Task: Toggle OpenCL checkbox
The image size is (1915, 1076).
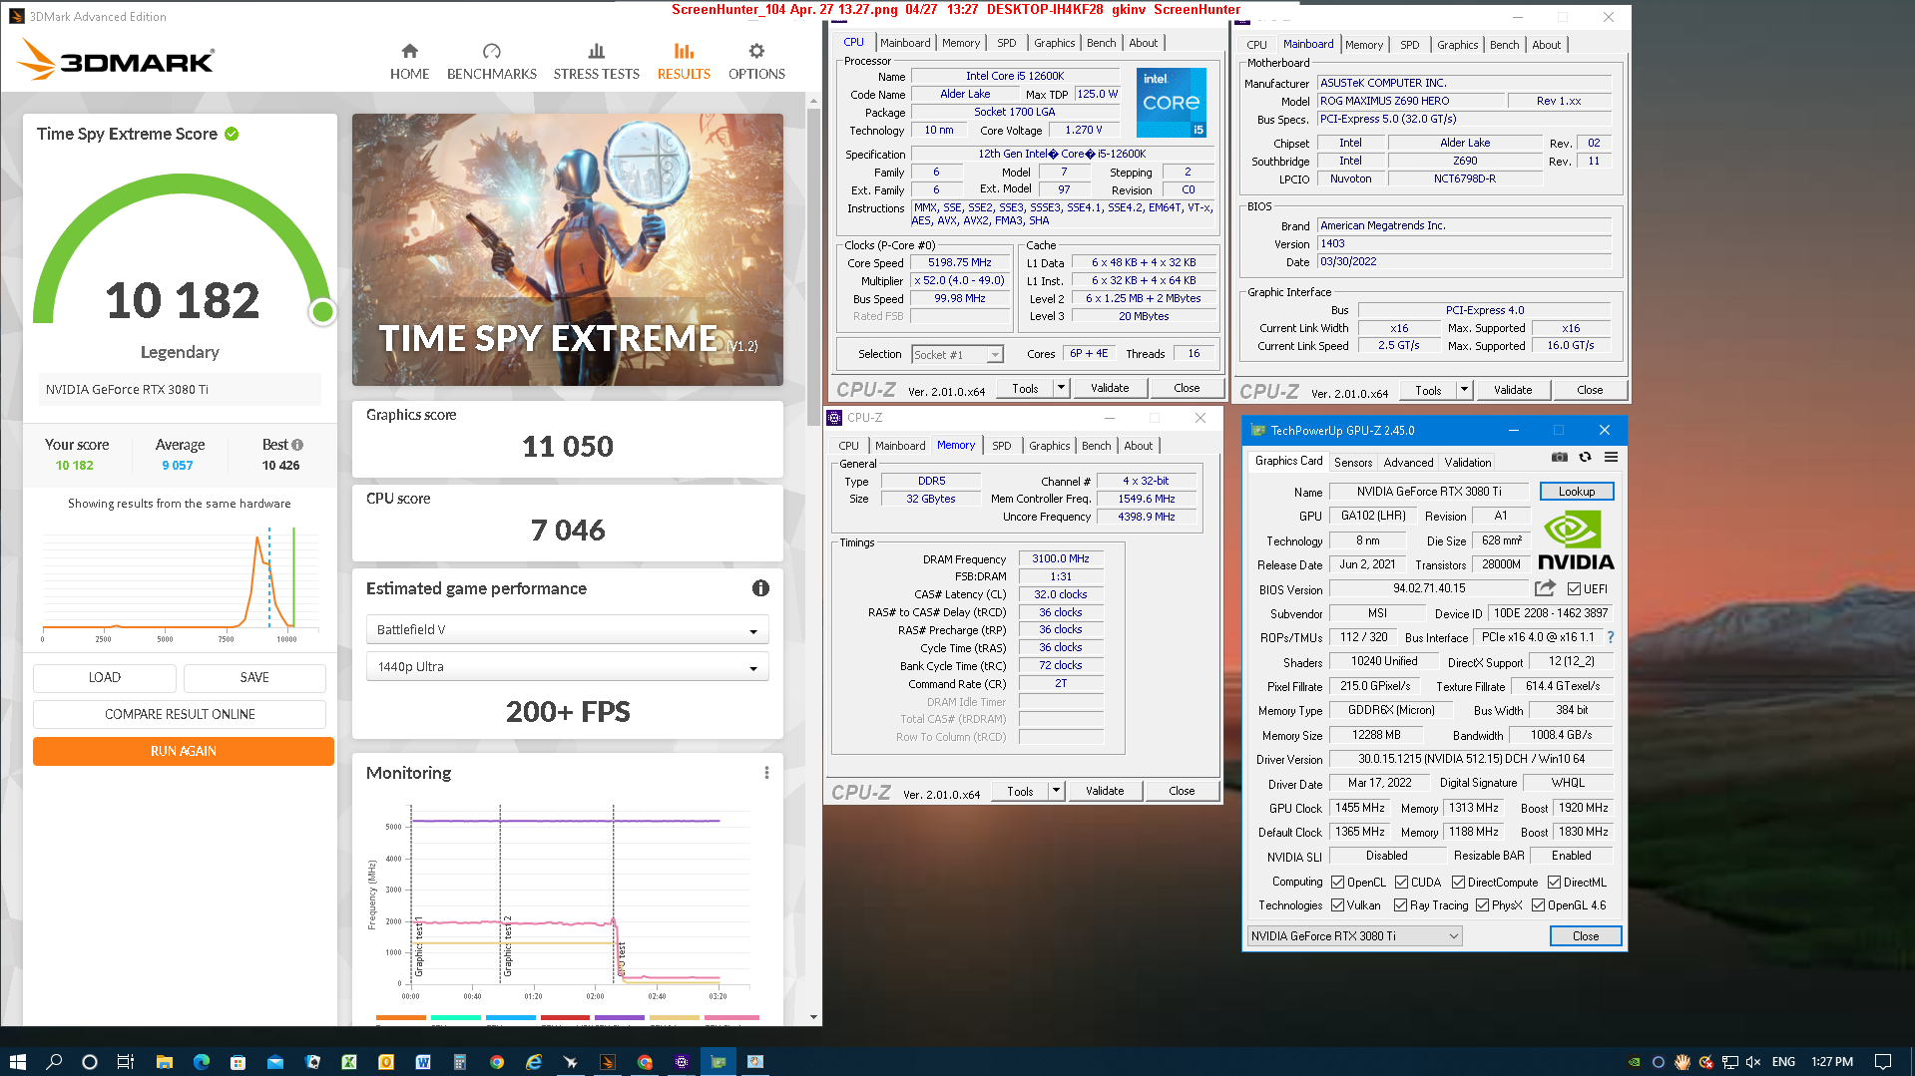Action: (x=1338, y=883)
